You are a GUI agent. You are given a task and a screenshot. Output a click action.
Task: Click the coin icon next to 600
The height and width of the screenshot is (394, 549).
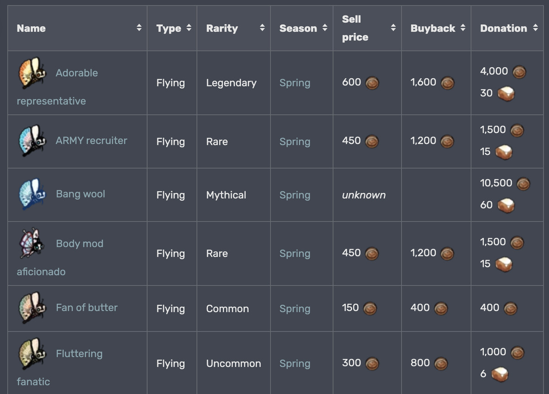(372, 83)
